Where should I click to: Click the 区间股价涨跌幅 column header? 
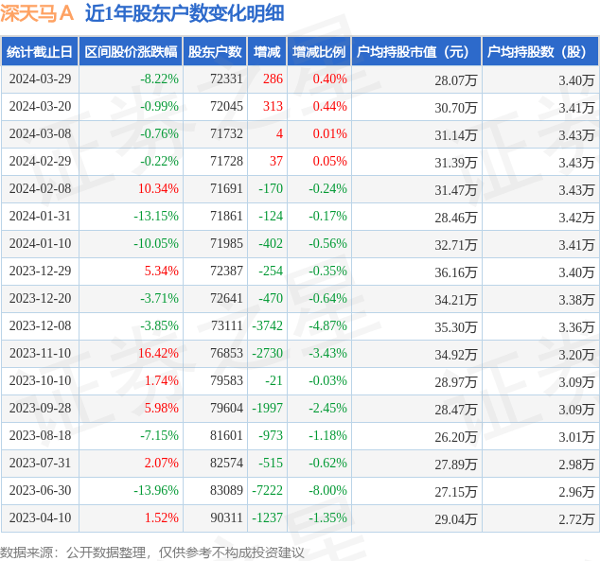click(x=129, y=52)
